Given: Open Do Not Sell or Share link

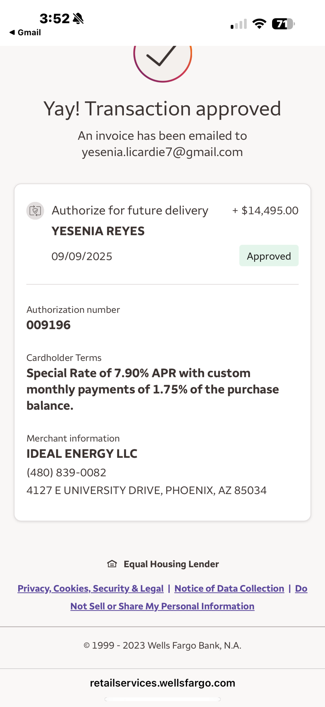Looking at the screenshot, I should (x=162, y=606).
